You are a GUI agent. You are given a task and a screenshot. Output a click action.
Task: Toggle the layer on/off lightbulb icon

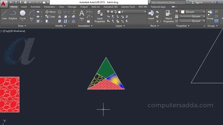pyautogui.click(x=108, y=12)
